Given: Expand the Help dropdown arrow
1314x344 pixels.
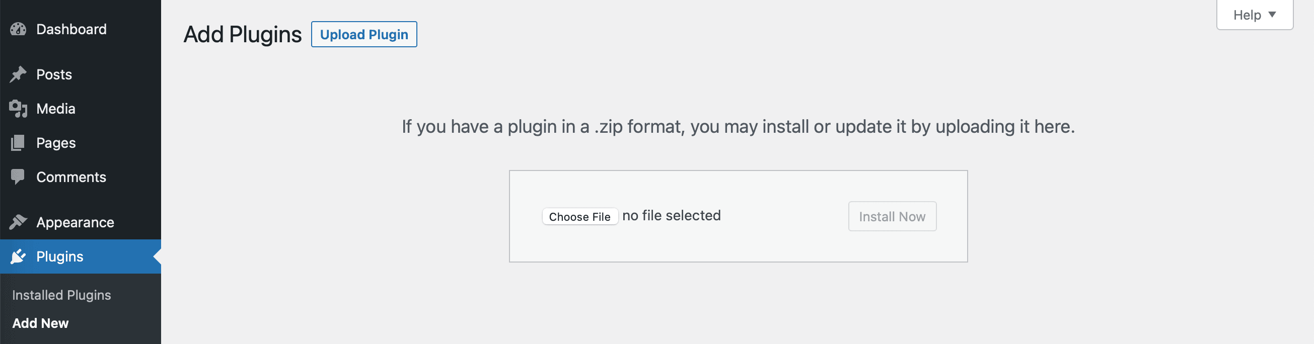Looking at the screenshot, I should point(1272,15).
